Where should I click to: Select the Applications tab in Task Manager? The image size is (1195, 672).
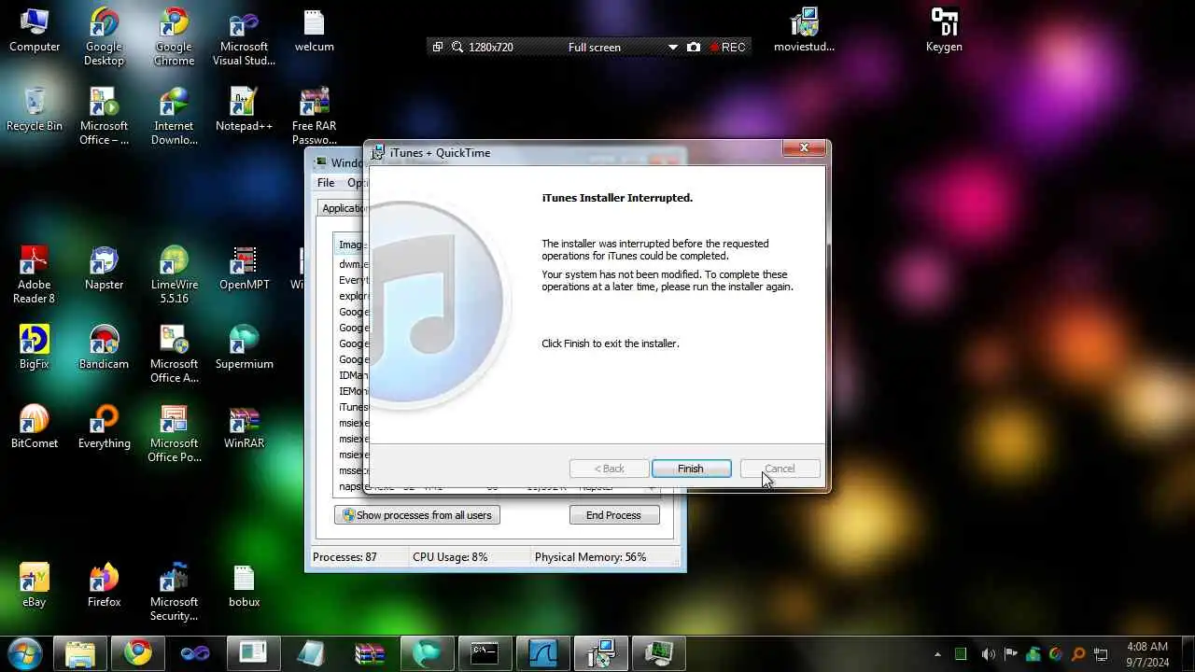[344, 208]
